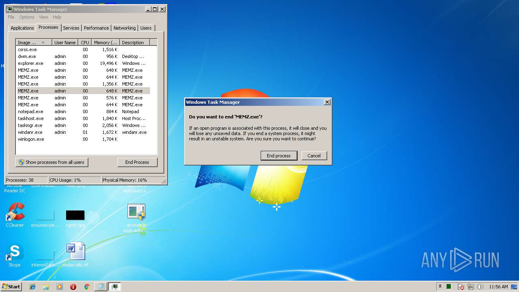This screenshot has width=519, height=292.
Task: Close the end process confirmation dialog
Action: (327, 102)
